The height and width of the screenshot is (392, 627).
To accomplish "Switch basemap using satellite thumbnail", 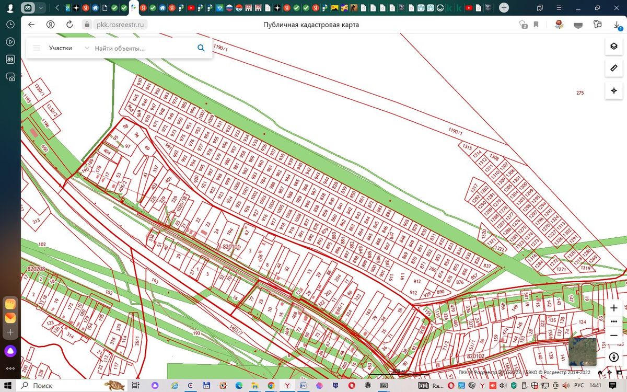I will click(x=582, y=352).
